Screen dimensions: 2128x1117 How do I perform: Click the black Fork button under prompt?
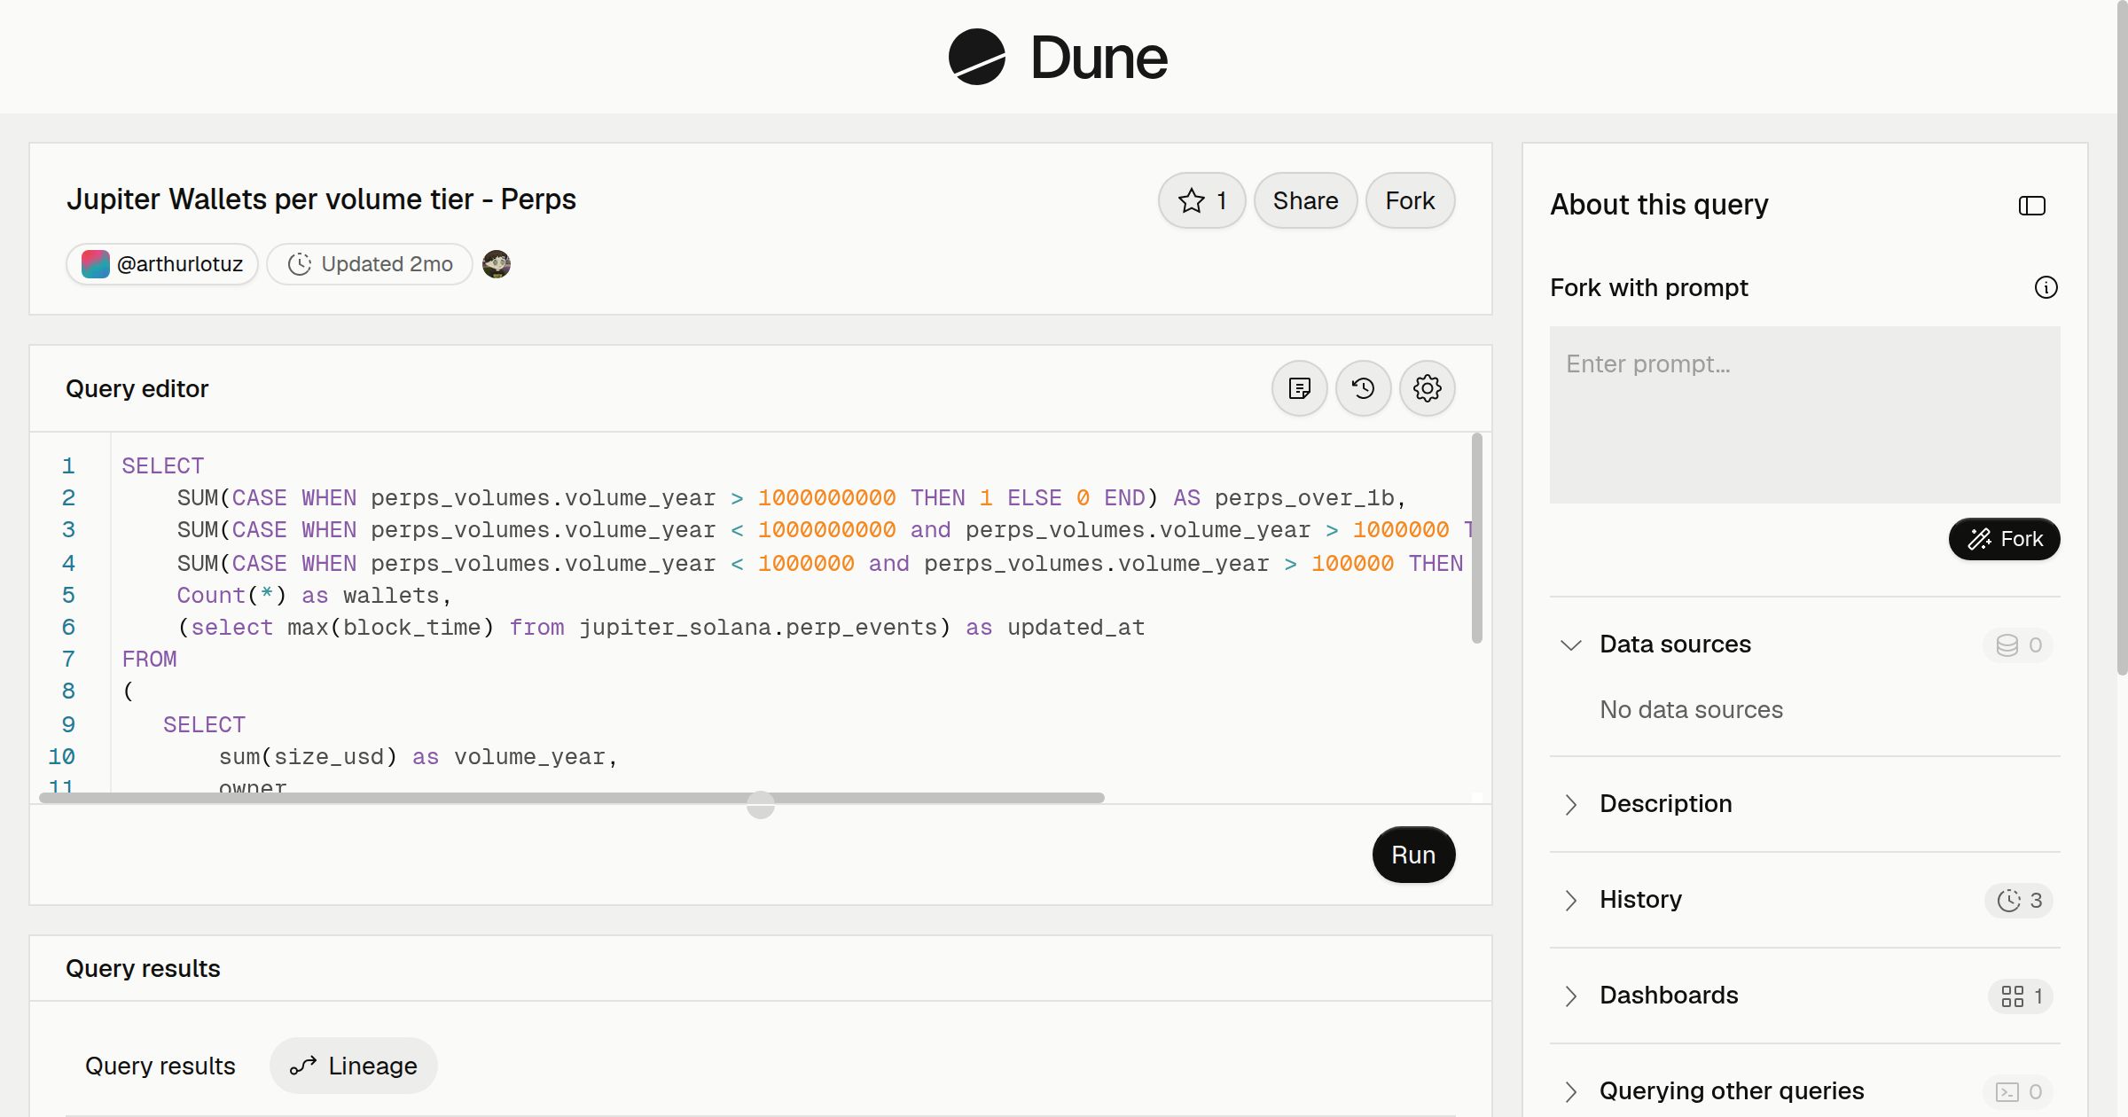pyautogui.click(x=2004, y=539)
